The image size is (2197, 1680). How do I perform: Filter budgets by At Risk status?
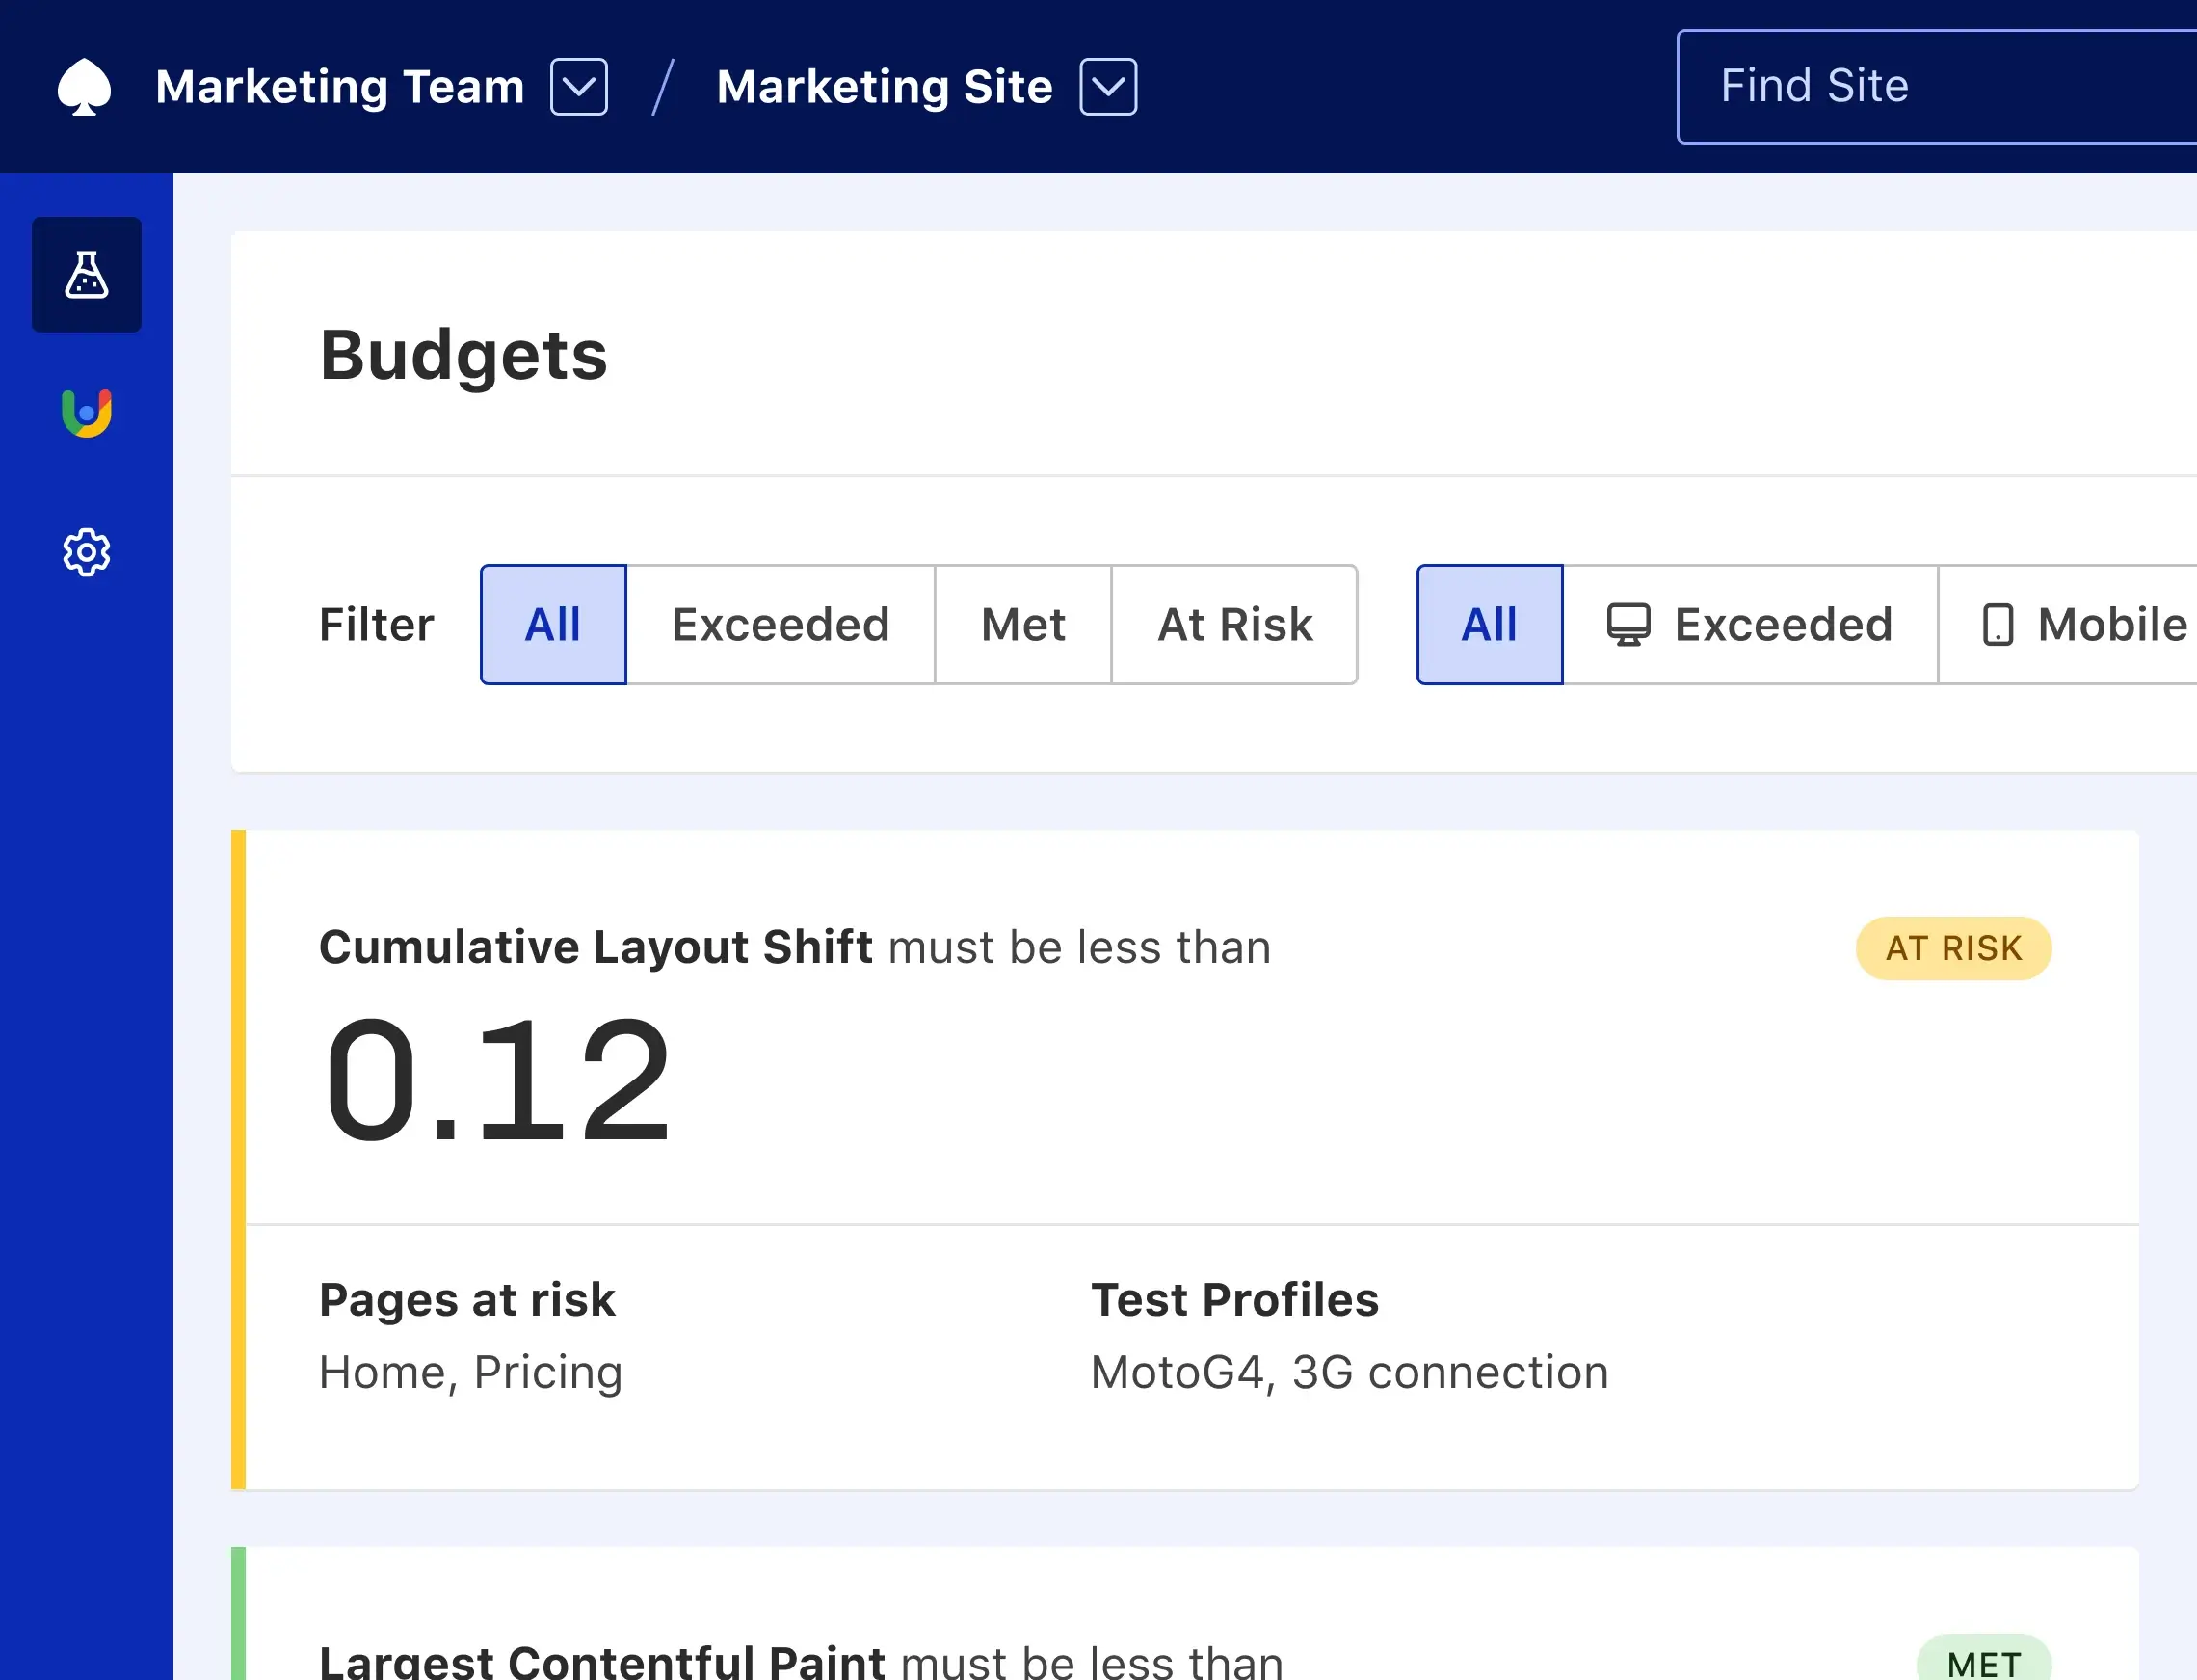coord(1234,625)
